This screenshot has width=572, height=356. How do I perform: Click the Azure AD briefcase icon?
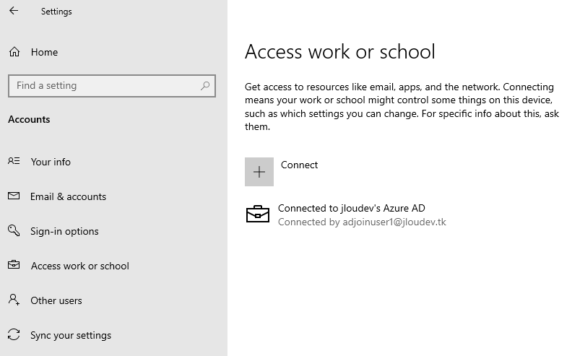click(x=258, y=214)
